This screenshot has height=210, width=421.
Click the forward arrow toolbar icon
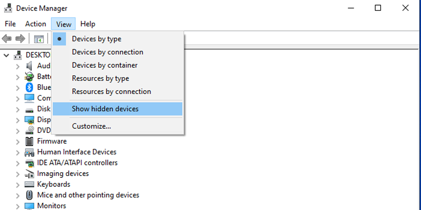(20, 38)
